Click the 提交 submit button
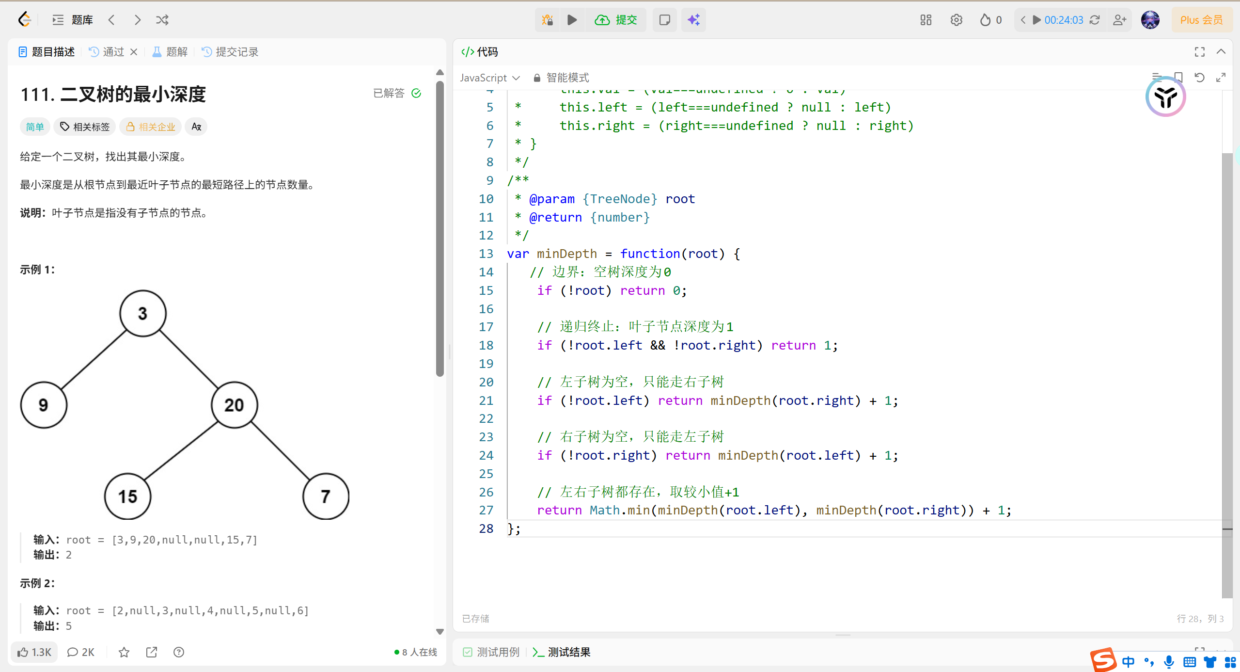Image resolution: width=1240 pixels, height=672 pixels. (x=616, y=20)
